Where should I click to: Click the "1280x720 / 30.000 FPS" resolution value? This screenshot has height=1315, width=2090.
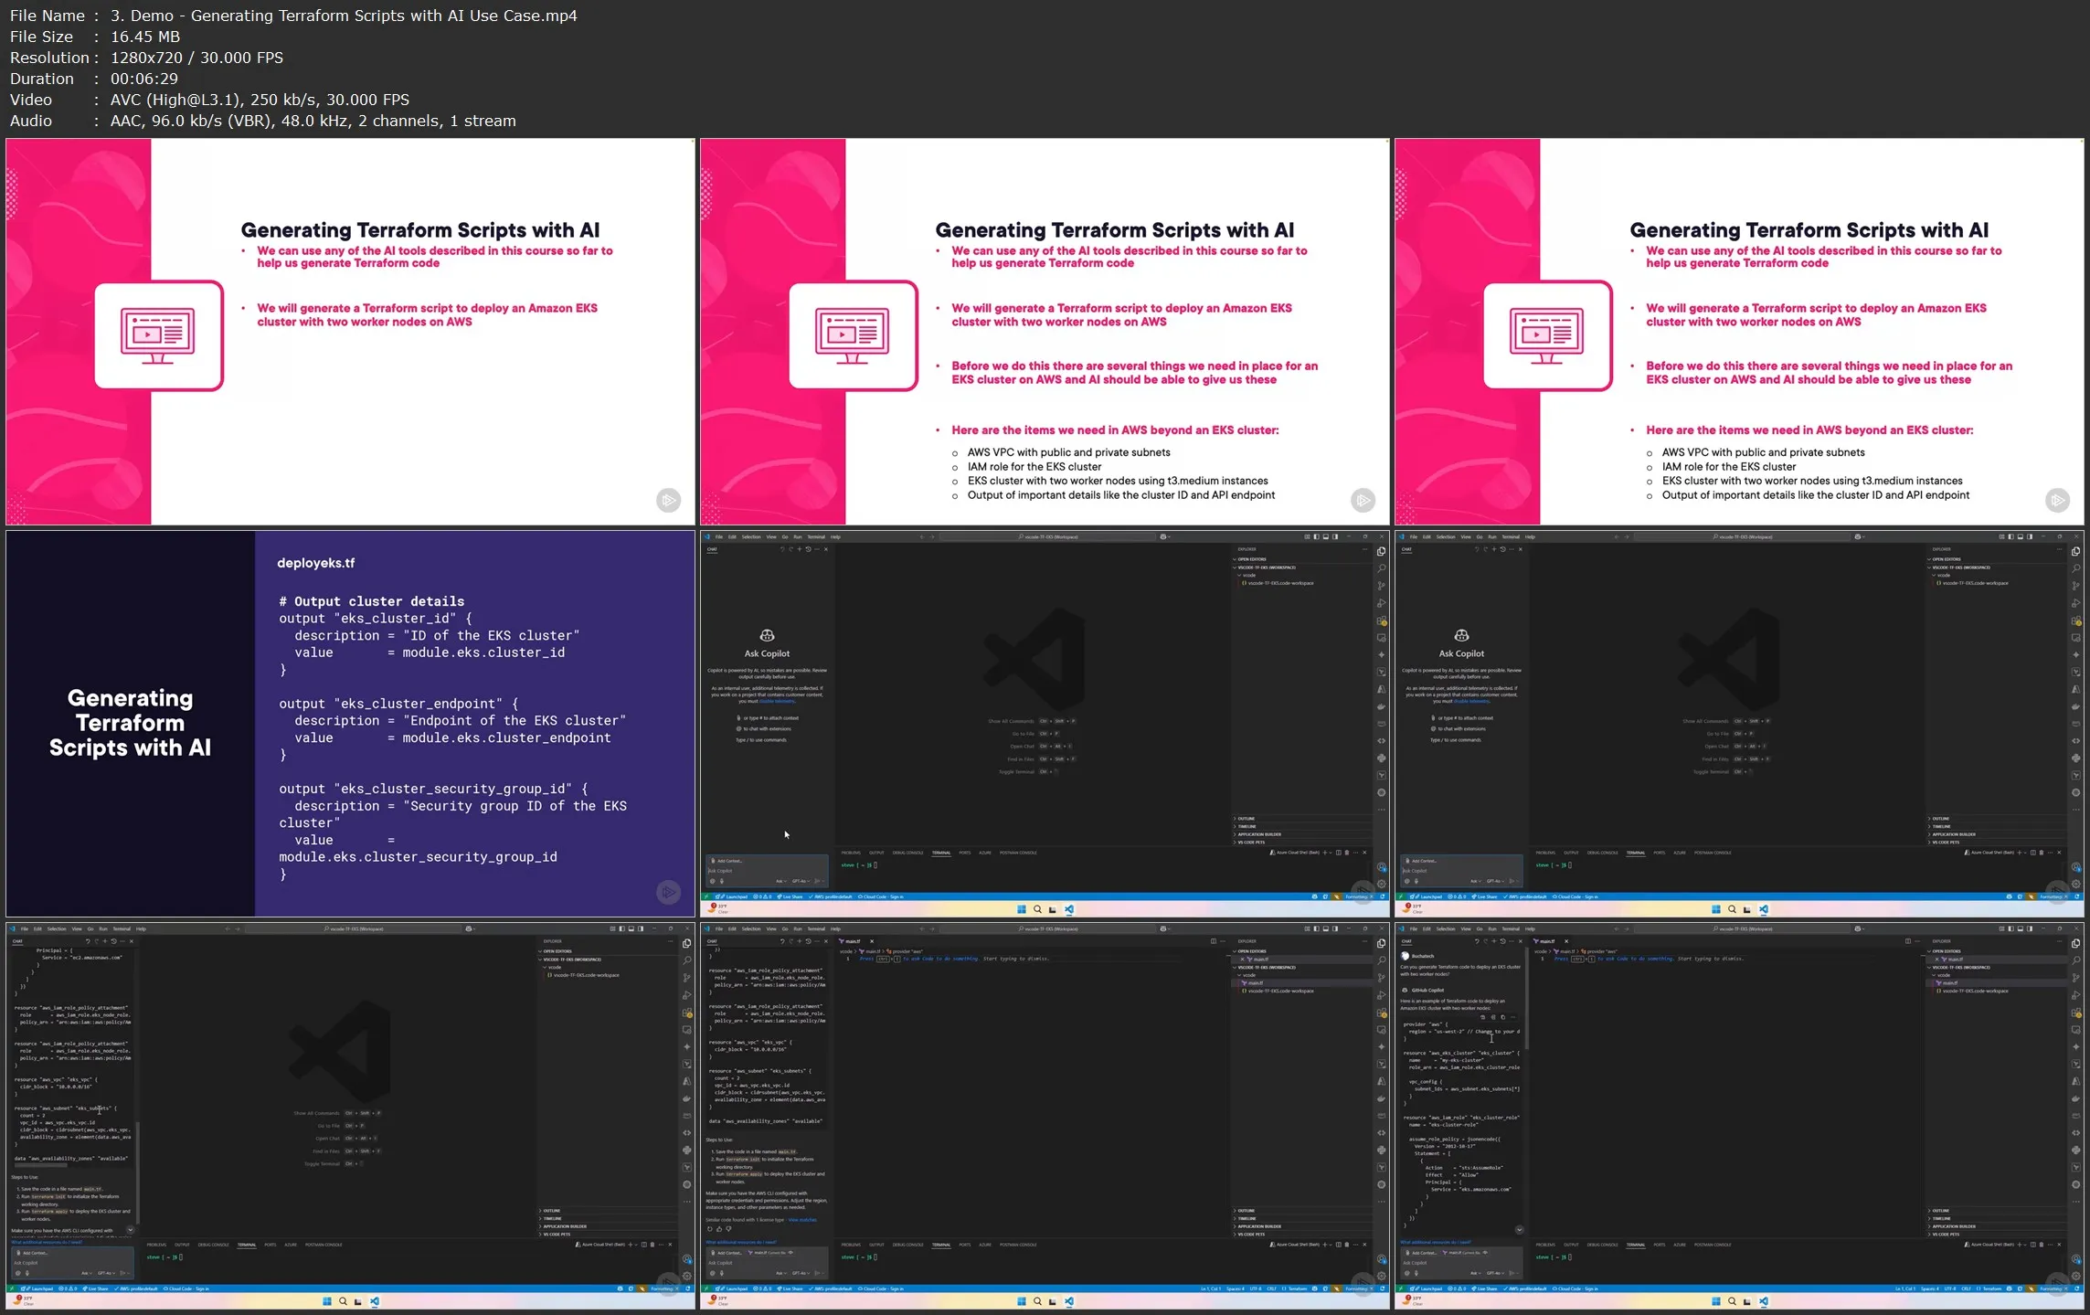[x=196, y=58]
